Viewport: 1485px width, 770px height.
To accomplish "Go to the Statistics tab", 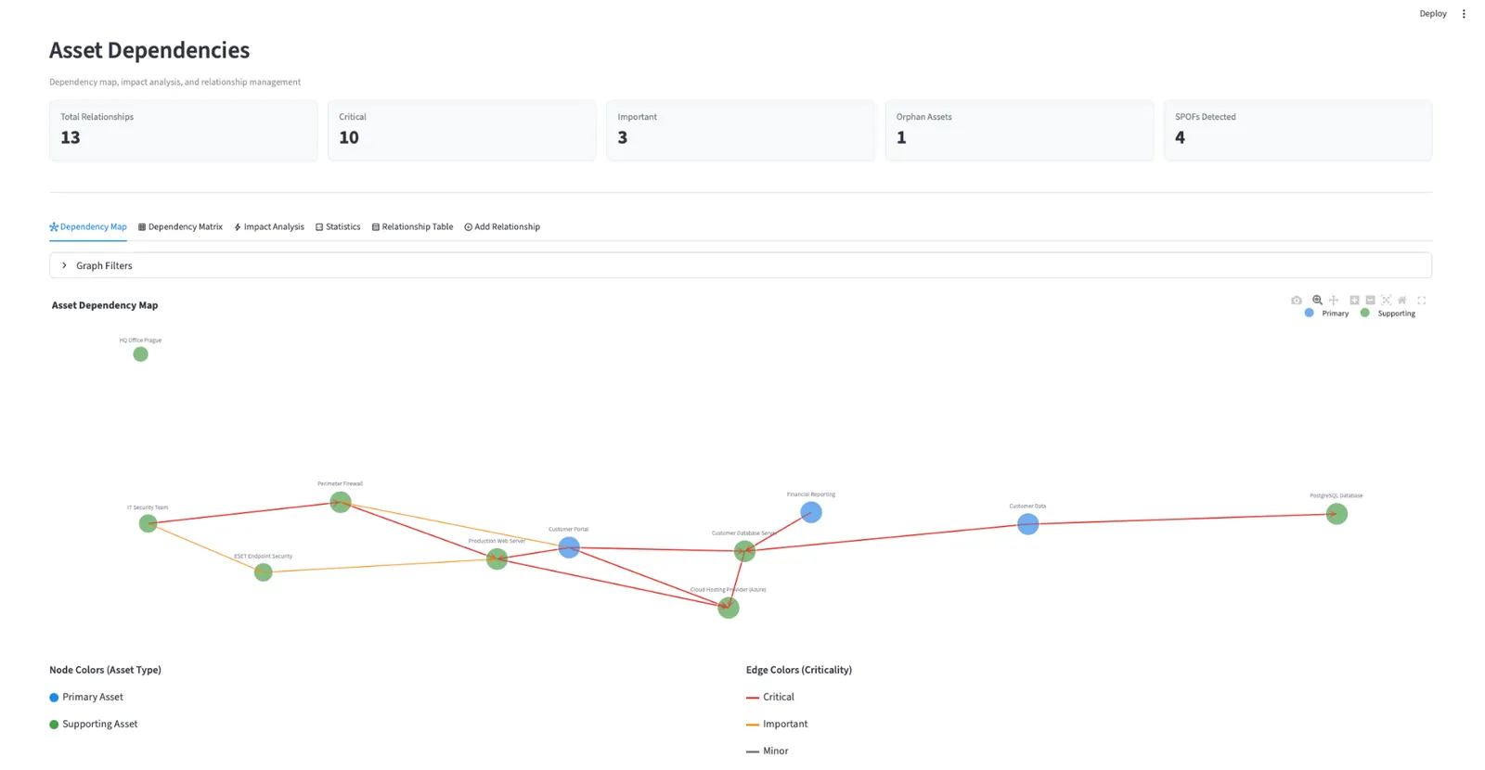I will pyautogui.click(x=338, y=226).
